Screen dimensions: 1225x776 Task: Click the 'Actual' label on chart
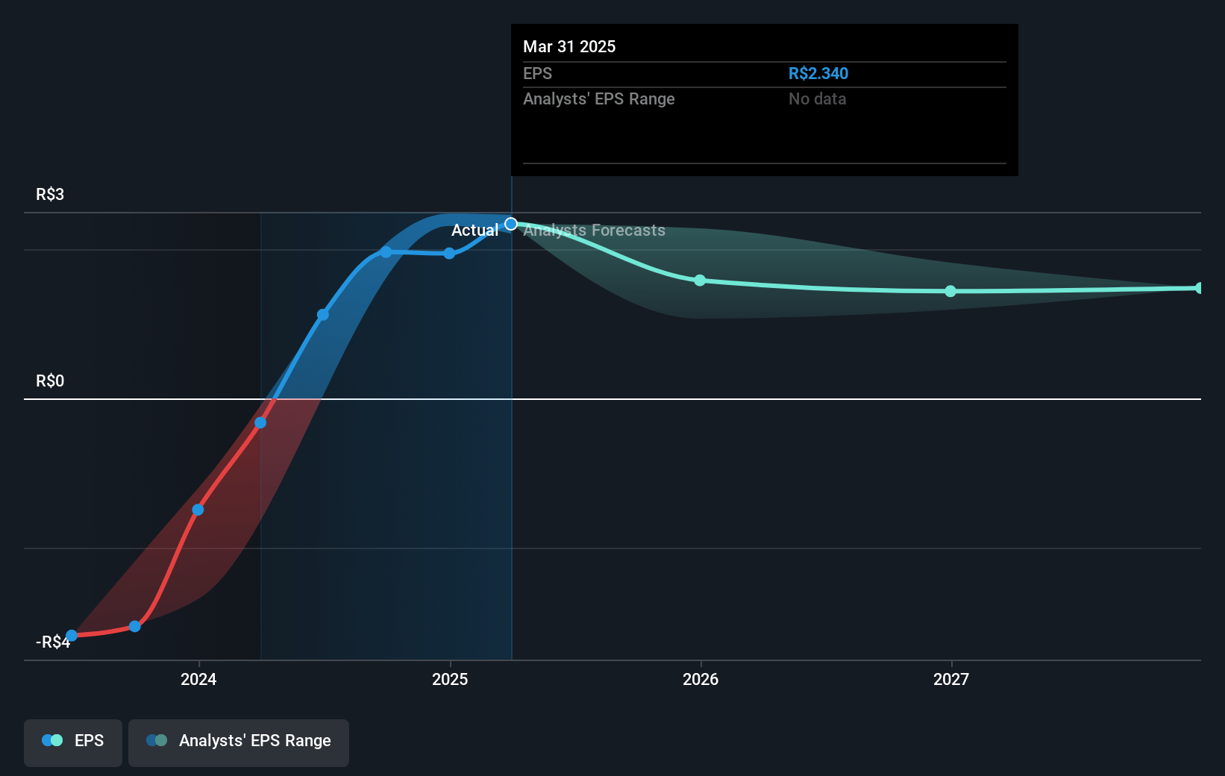[x=474, y=230]
